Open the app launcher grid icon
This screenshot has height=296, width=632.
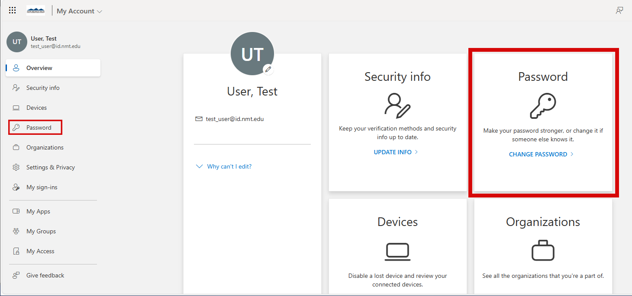click(12, 11)
